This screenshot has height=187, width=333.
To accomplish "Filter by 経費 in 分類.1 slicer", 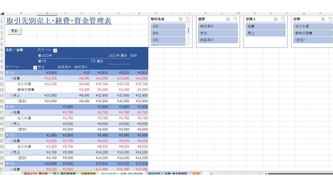I will (265, 26).
